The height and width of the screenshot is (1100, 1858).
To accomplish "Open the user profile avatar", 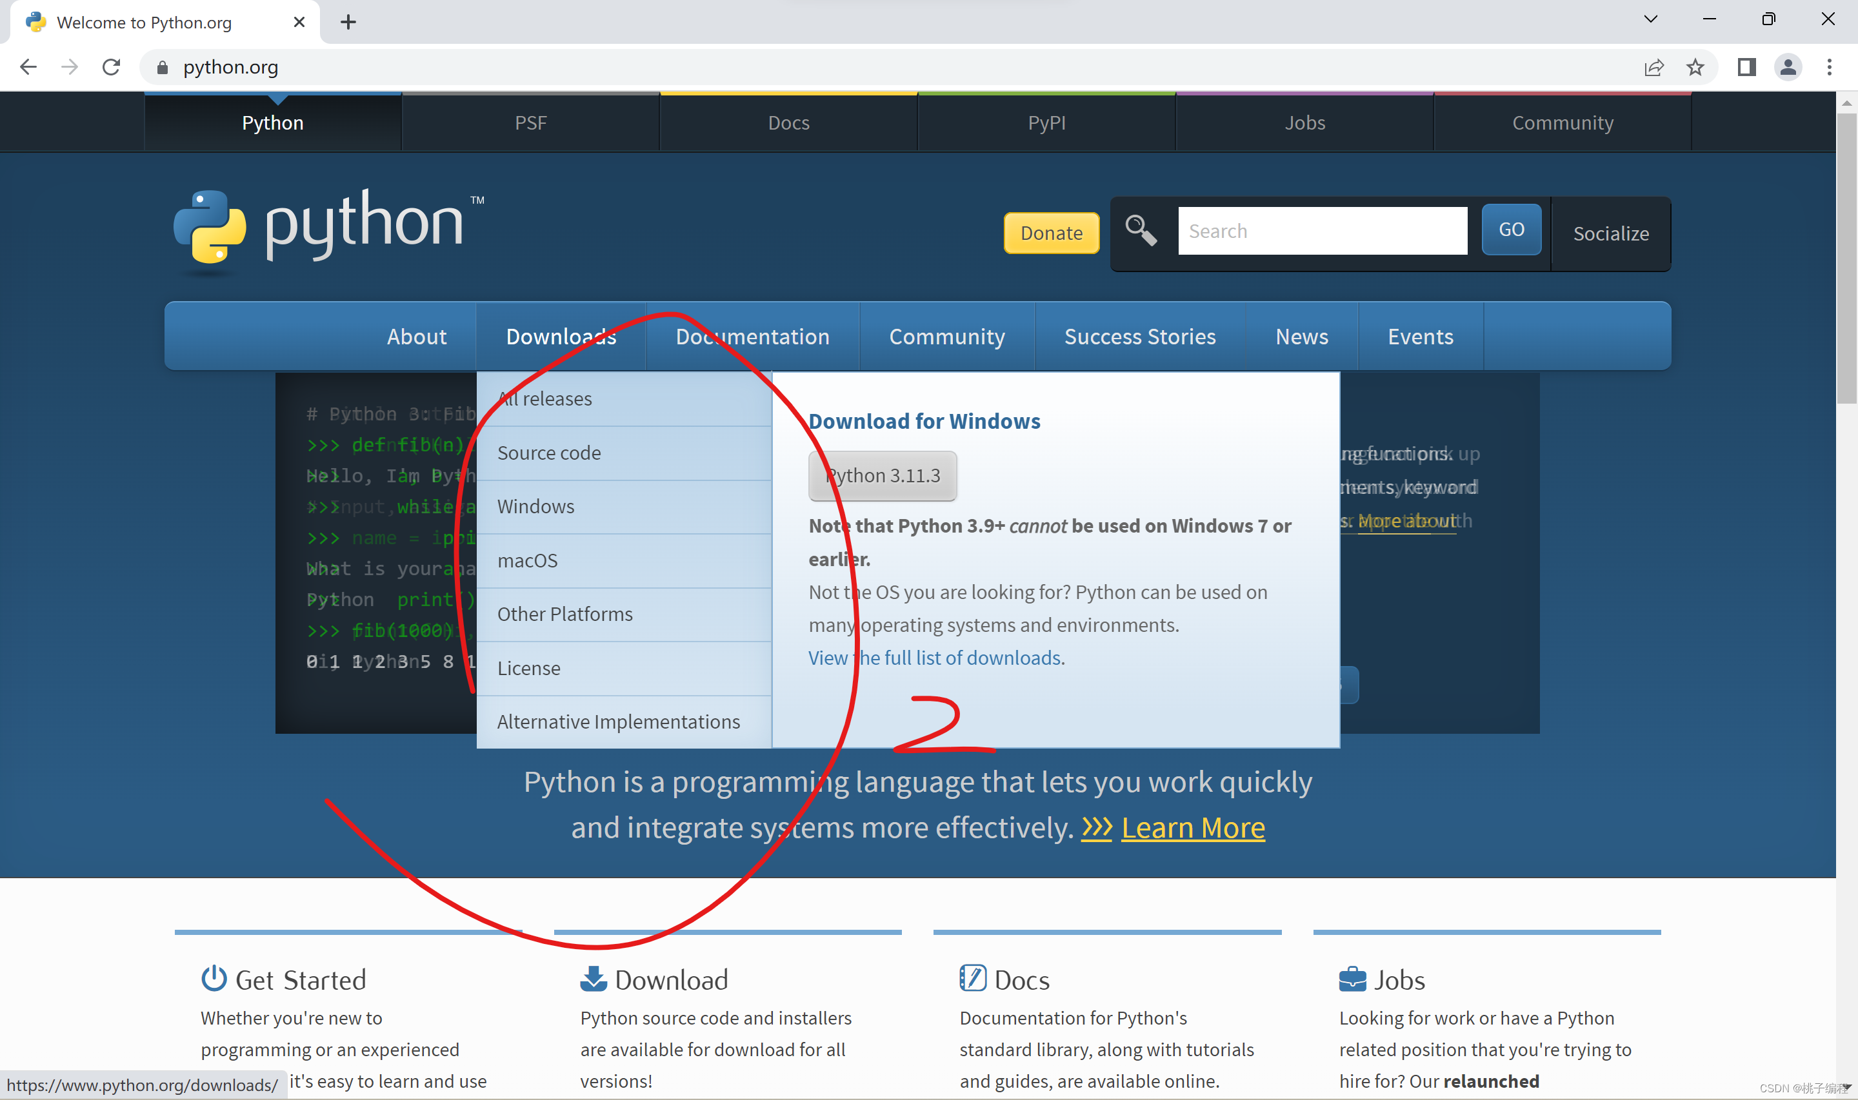I will [x=1788, y=68].
